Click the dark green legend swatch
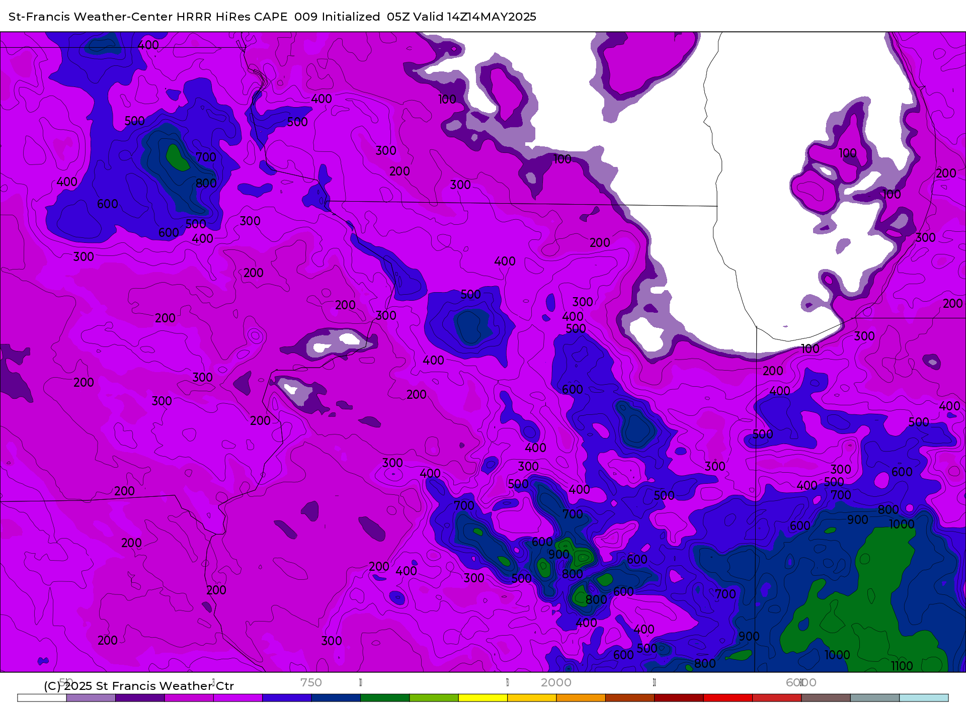The height and width of the screenshot is (704, 966). pyautogui.click(x=385, y=698)
